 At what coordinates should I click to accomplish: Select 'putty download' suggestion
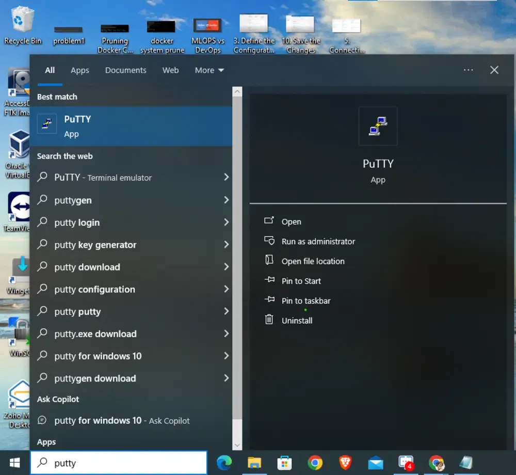click(x=131, y=266)
